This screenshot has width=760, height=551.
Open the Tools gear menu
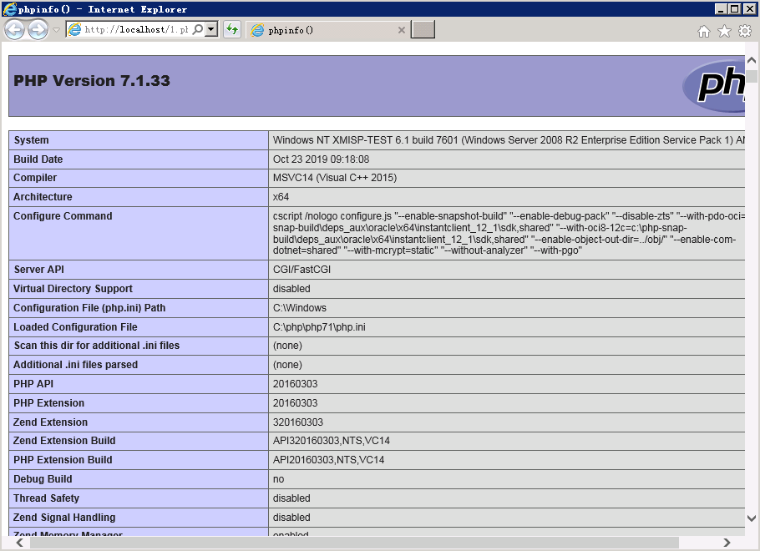pos(745,31)
